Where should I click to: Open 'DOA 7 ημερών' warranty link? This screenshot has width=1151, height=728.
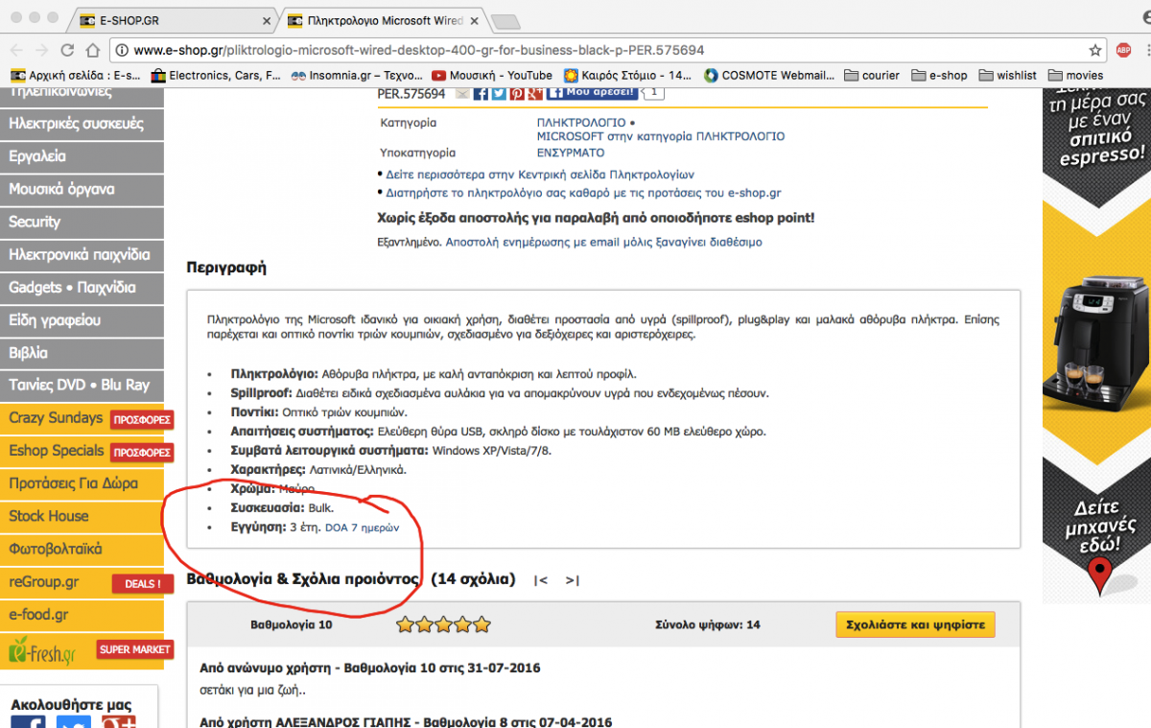363,528
